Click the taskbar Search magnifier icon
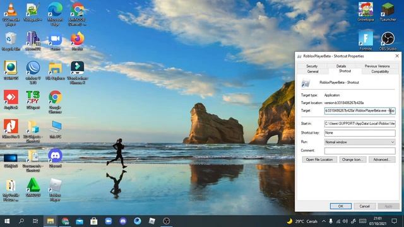Screen dimensions: 404x227 21,221
